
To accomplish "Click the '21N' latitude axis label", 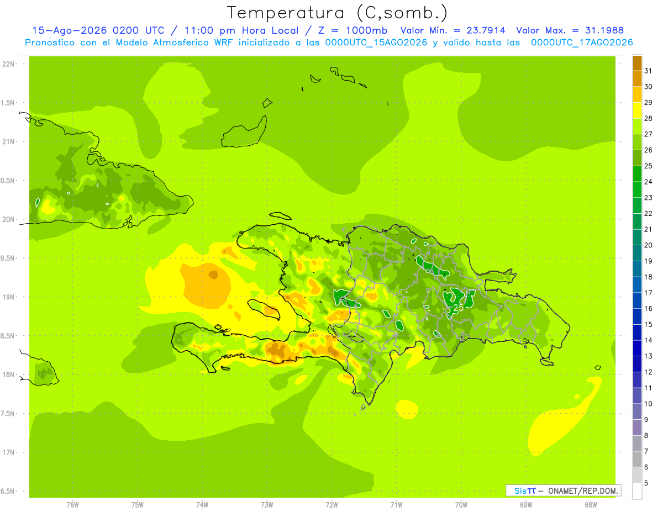I will click(8, 142).
